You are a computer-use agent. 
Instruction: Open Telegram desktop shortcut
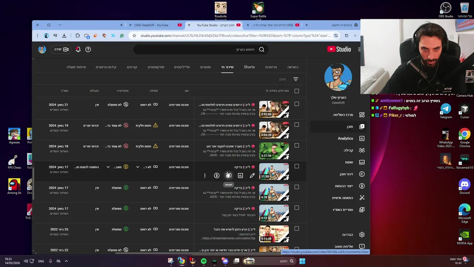446,111
